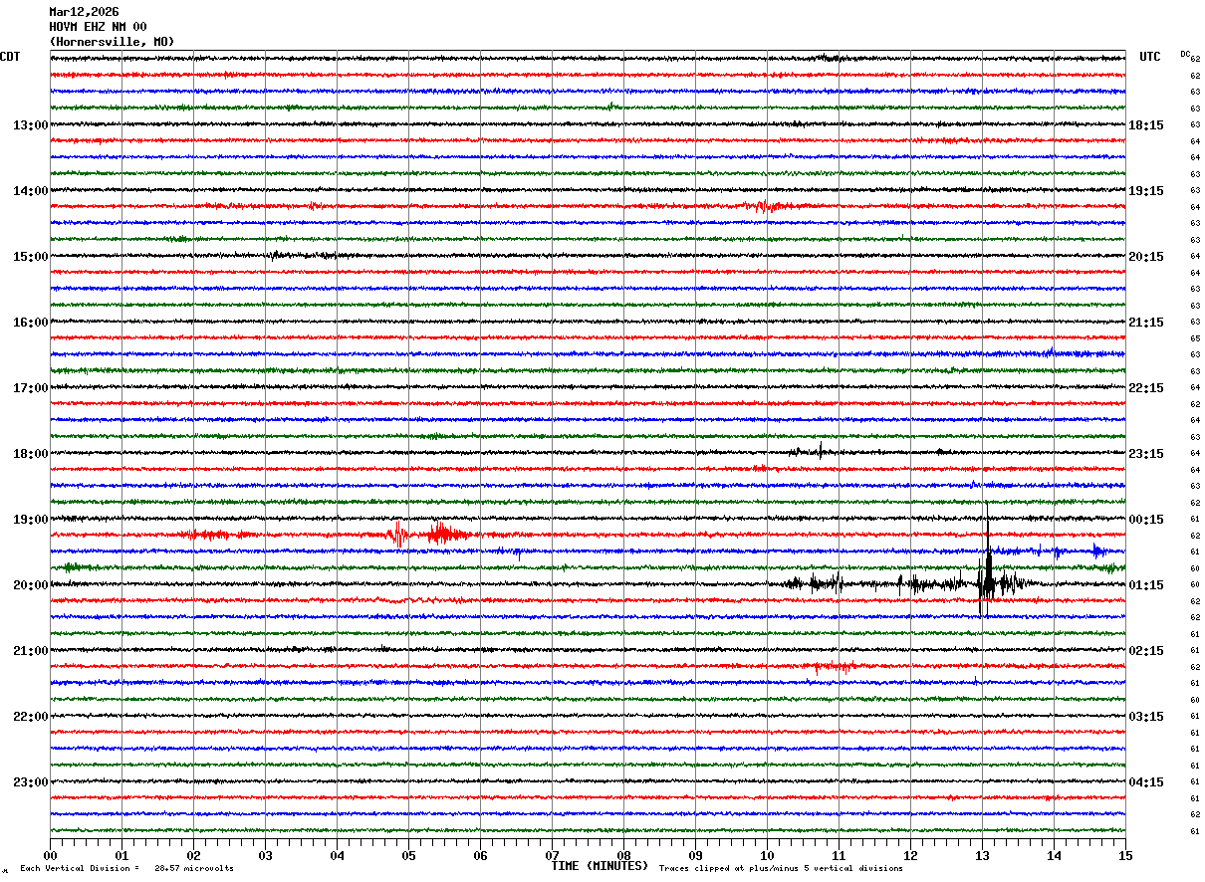The width and height of the screenshot is (1205, 882).
Task: Click the 20:15 UTC time label
Action: coord(1146,257)
